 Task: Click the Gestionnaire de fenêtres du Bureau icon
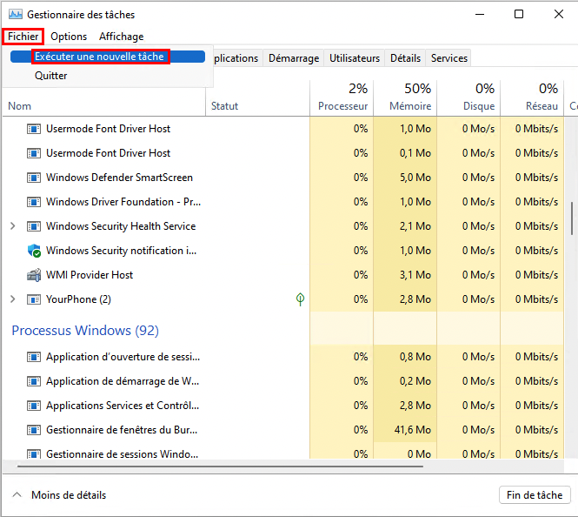pos(34,430)
